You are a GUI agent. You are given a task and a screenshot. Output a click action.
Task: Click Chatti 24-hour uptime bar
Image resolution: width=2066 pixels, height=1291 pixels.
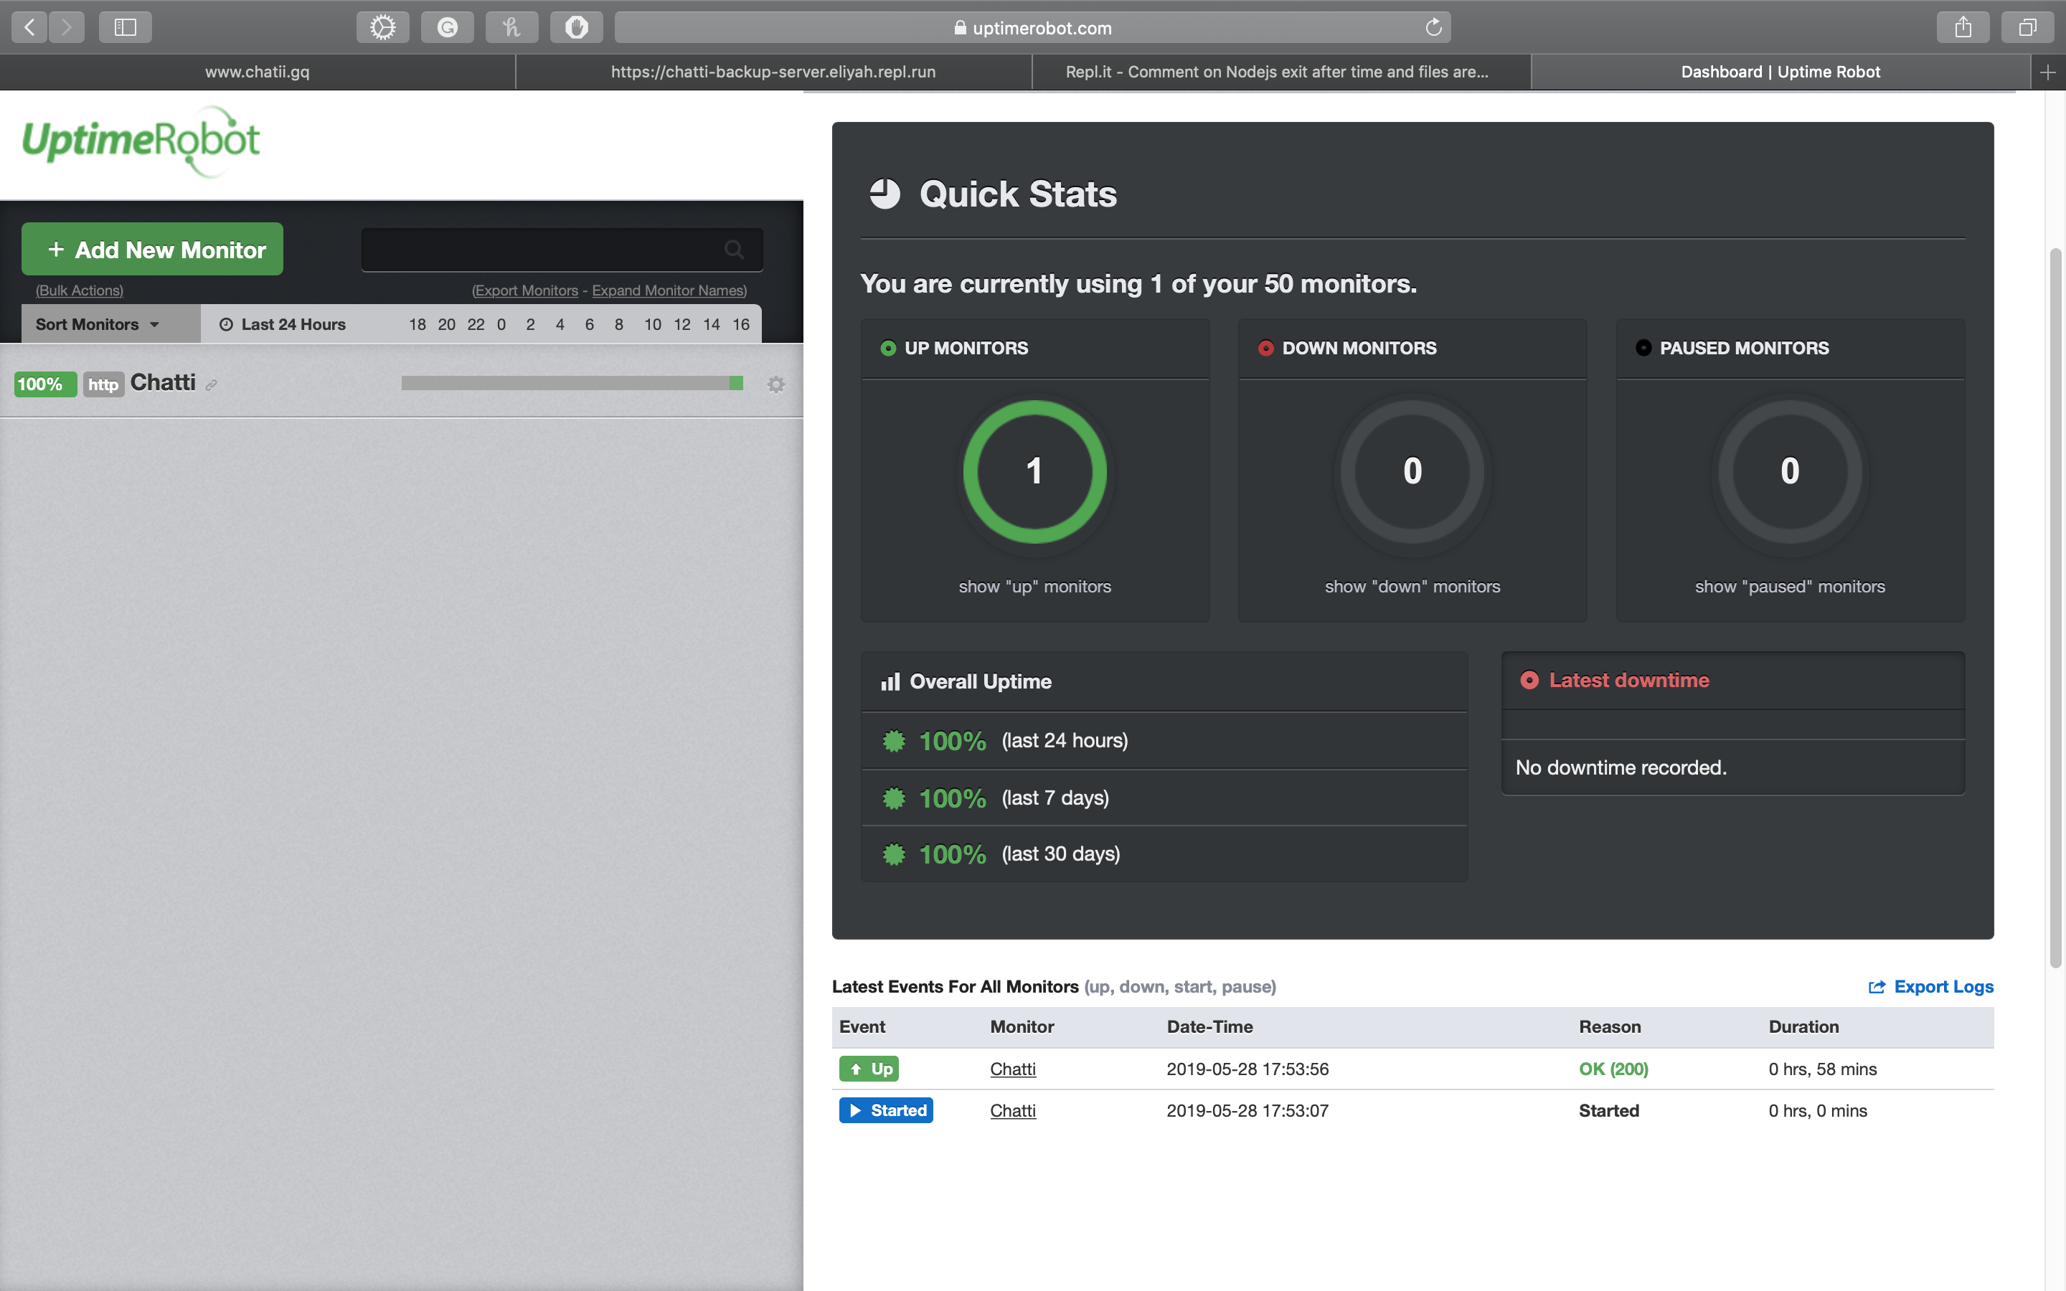[x=572, y=384]
